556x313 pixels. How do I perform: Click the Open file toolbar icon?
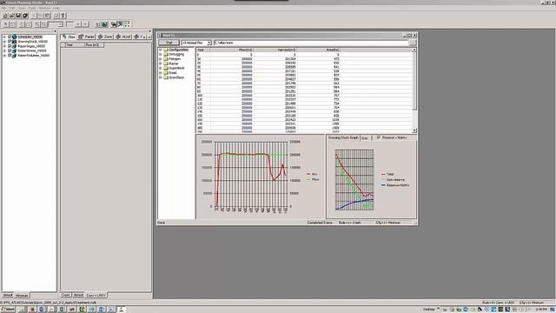pyautogui.click(x=11, y=16)
